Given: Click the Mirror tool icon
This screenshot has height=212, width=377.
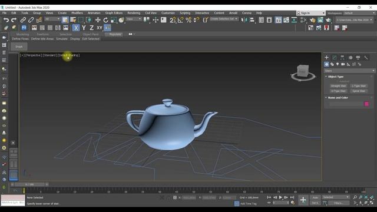Looking at the screenshot, I should point(244,20).
